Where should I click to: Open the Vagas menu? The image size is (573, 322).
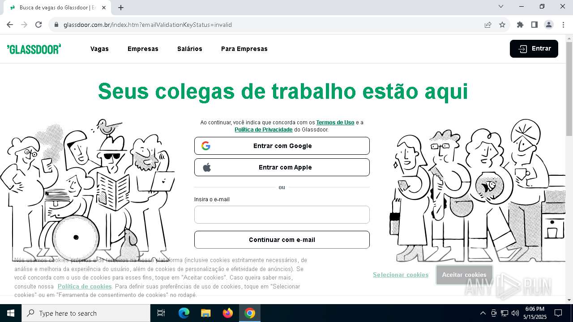pos(99,49)
